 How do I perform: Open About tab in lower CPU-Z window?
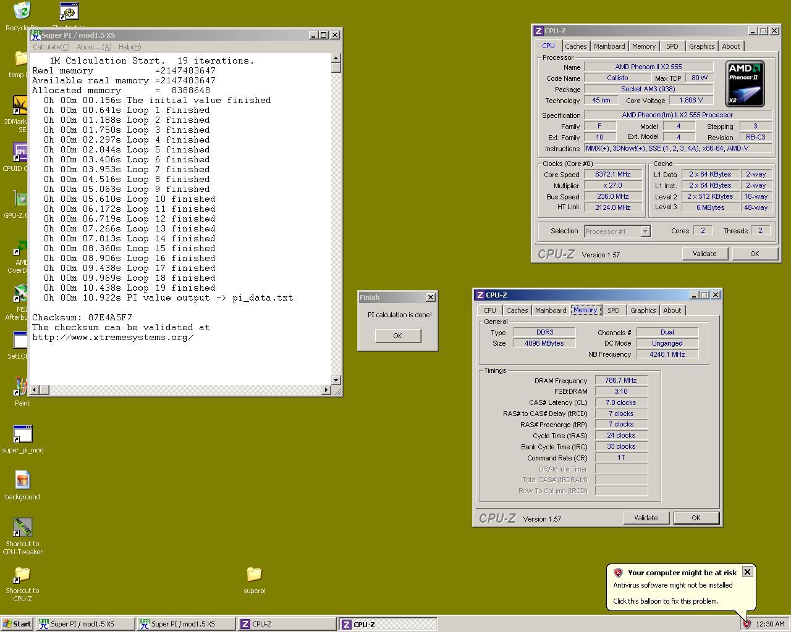[672, 310]
